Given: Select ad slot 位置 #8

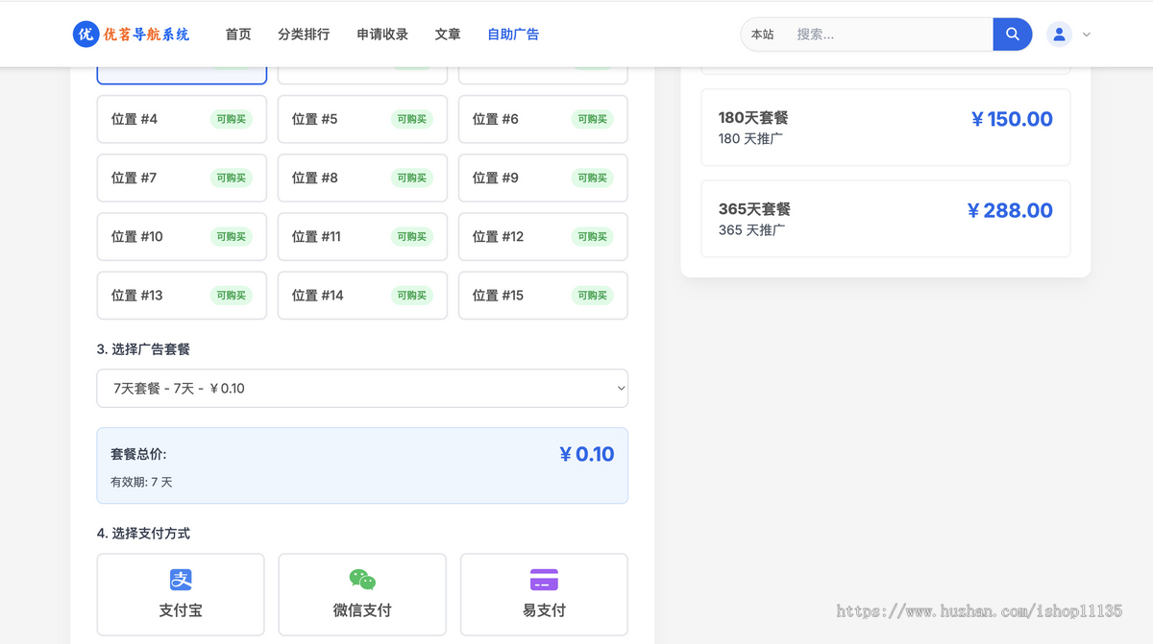Looking at the screenshot, I should (362, 178).
